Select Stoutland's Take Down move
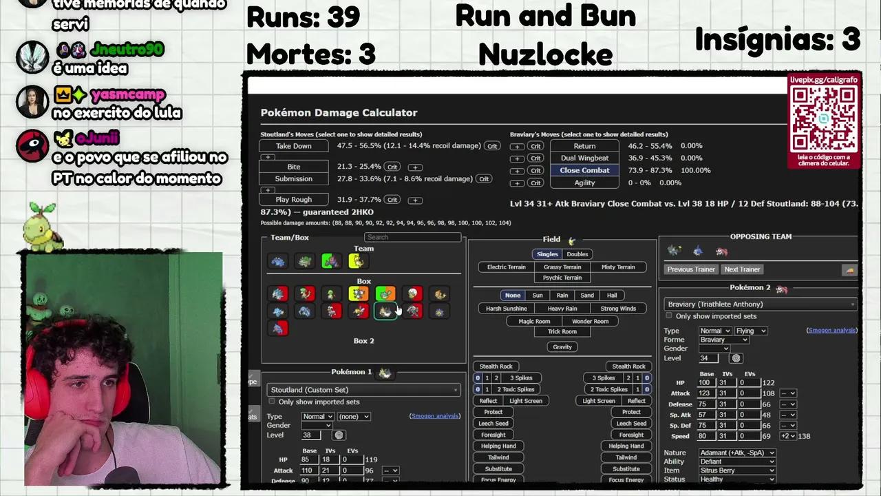 294,146
